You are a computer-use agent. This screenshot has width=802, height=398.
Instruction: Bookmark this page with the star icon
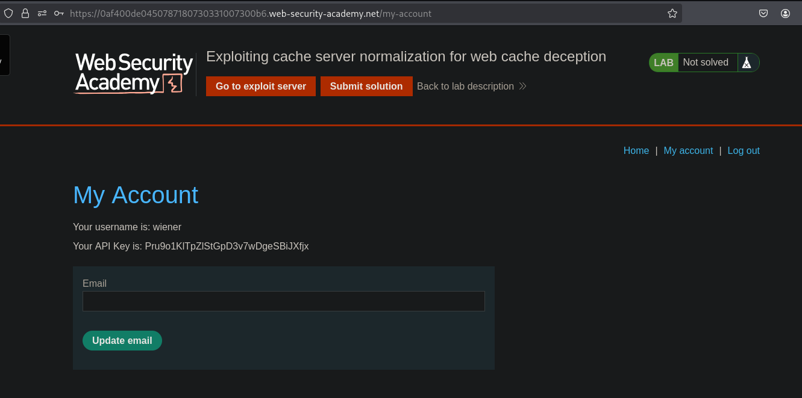672,13
